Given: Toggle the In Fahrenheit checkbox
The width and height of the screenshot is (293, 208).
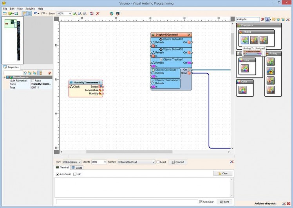Looking at the screenshot, I should coord(33,81).
